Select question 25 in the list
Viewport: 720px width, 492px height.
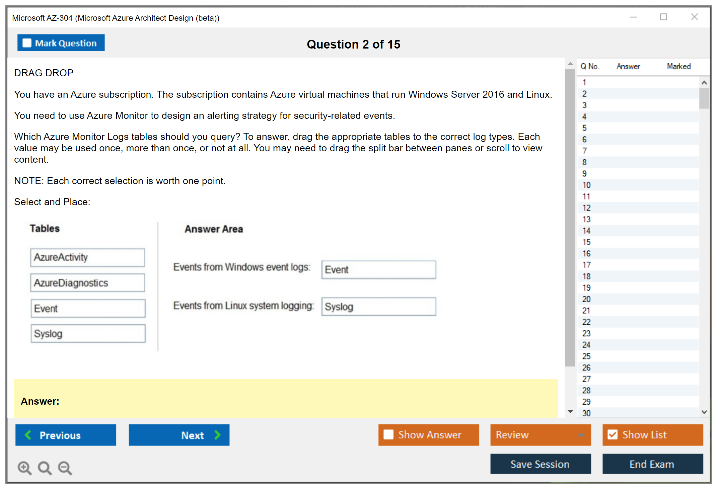[x=586, y=356]
